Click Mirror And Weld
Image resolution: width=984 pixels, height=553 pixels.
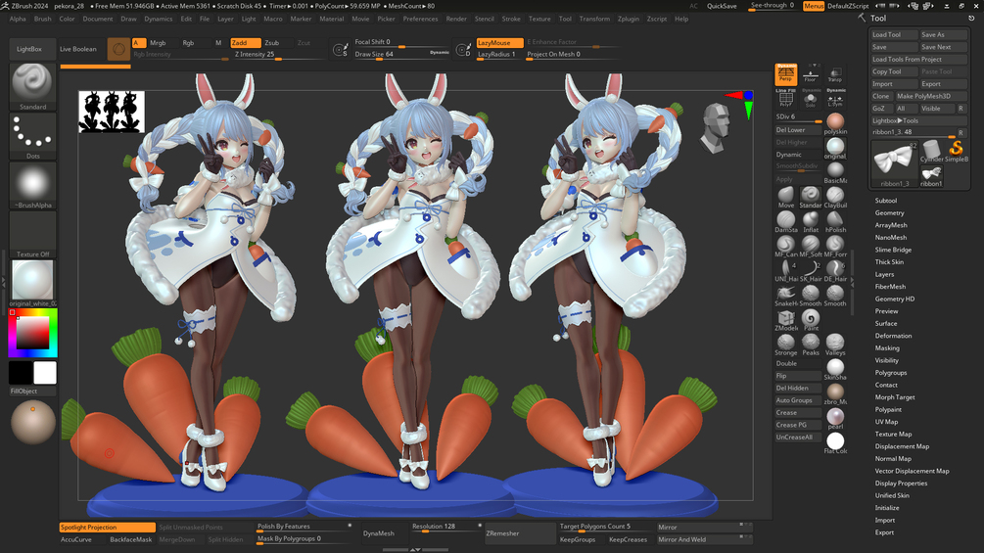click(x=704, y=539)
